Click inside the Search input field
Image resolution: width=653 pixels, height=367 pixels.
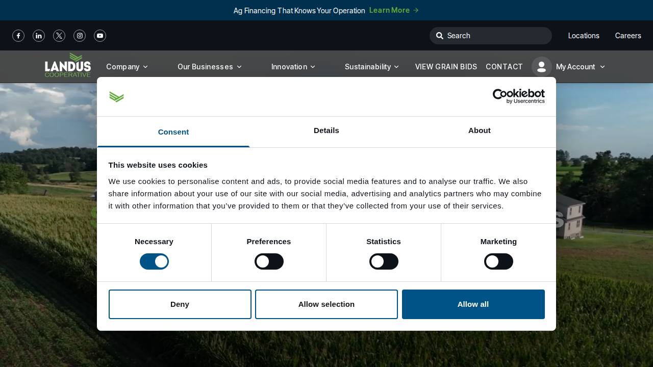(490, 36)
